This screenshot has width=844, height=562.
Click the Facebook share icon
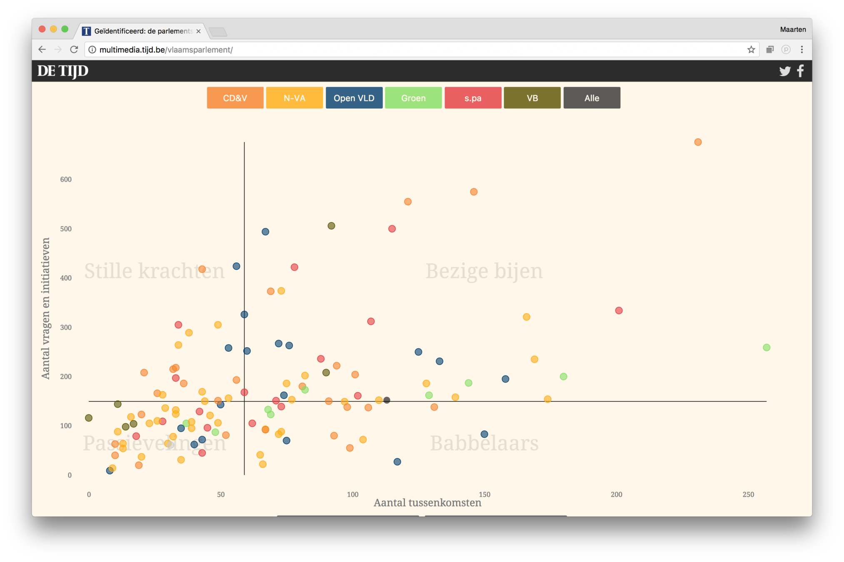[x=800, y=71]
